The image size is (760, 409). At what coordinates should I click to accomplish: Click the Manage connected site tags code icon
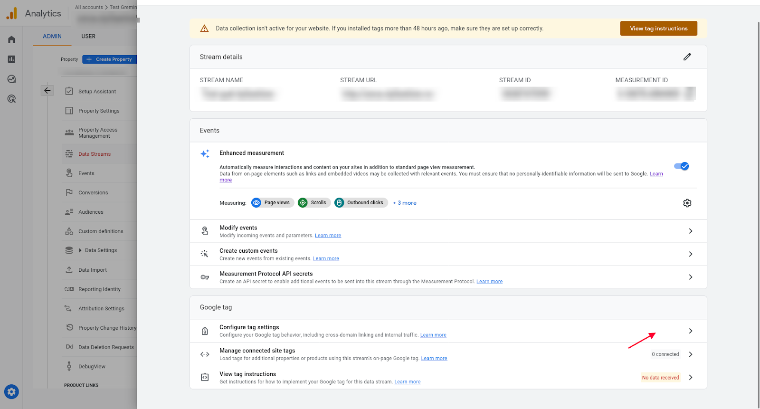205,354
